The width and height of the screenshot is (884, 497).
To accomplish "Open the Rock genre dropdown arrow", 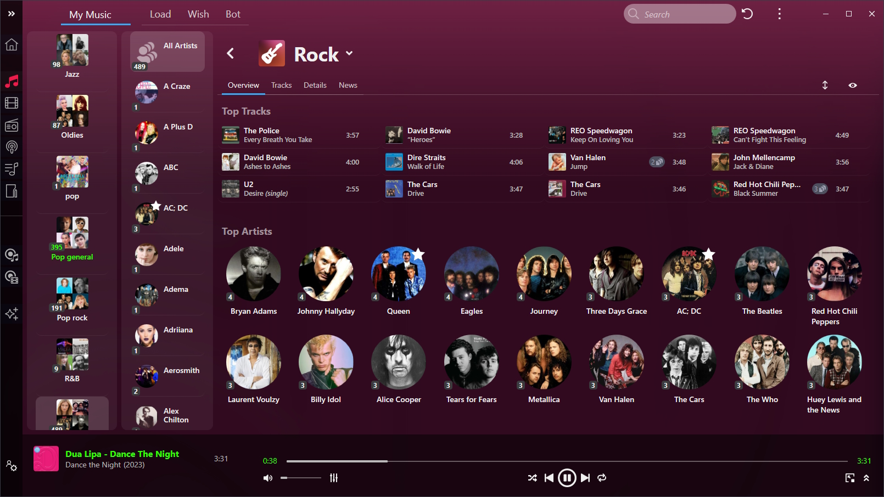I will click(x=349, y=54).
